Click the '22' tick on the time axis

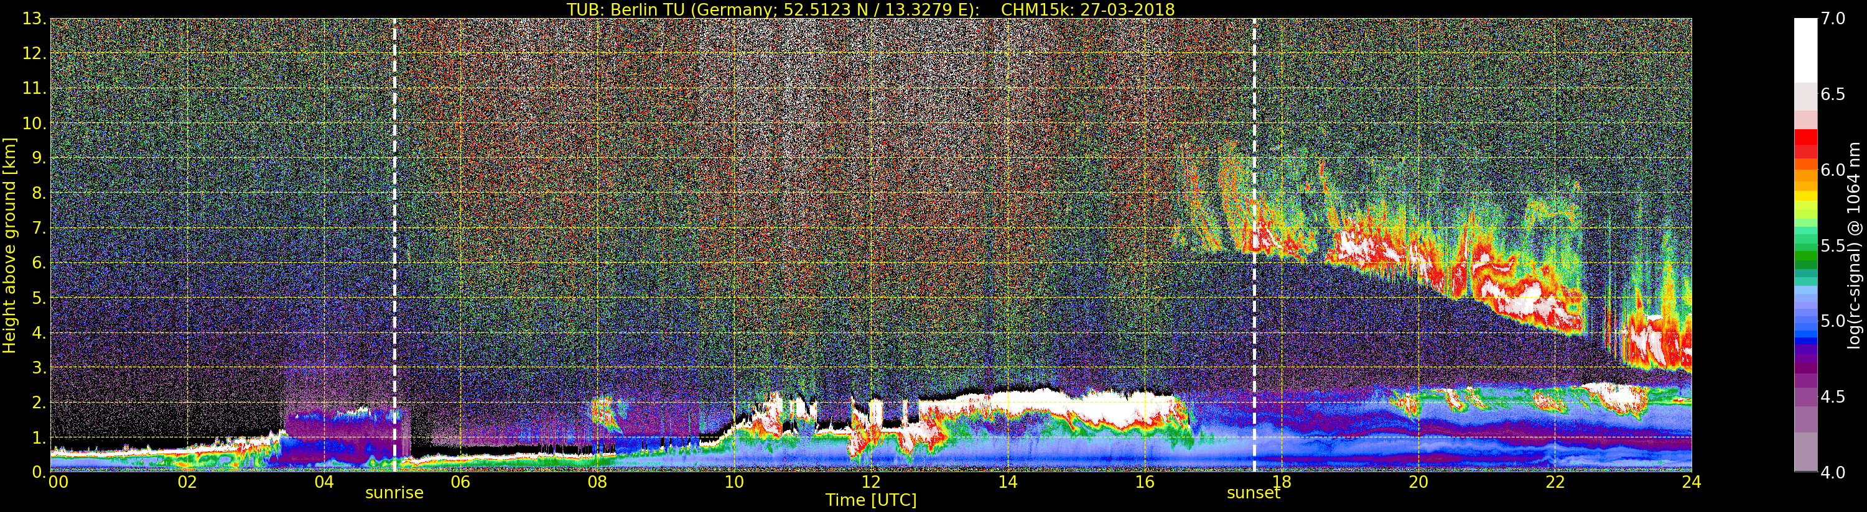pos(1555,482)
